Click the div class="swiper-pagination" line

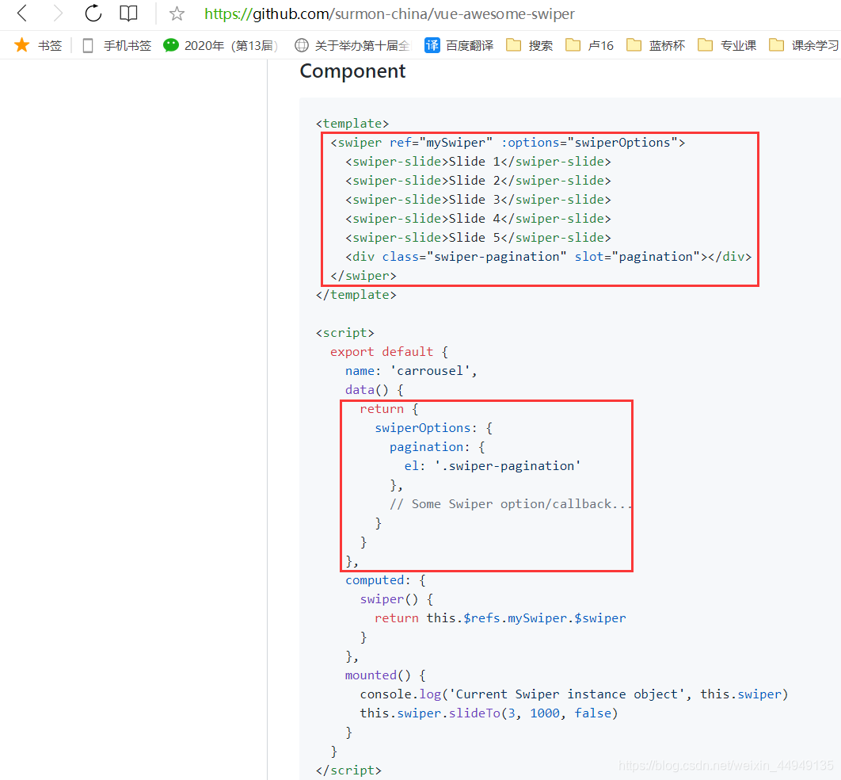click(x=548, y=257)
